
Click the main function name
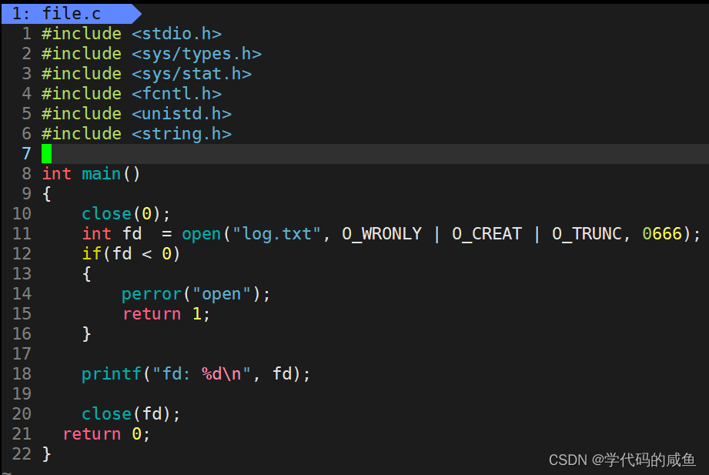click(x=102, y=174)
